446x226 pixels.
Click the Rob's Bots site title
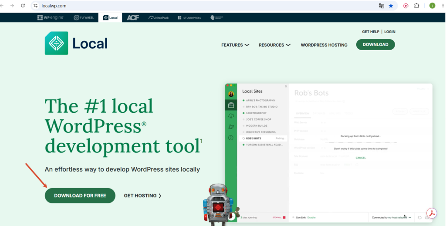(x=311, y=93)
